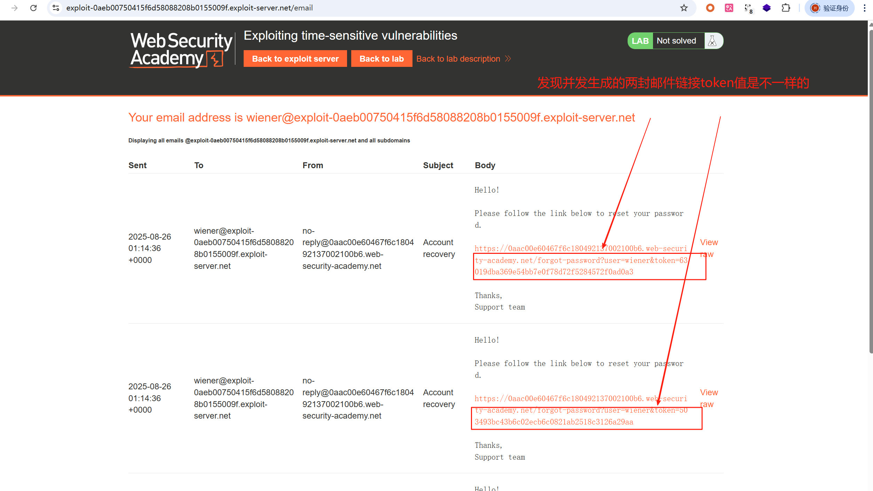Open the extensions puzzle icon
Viewport: 873px width, 491px height.
coord(786,8)
